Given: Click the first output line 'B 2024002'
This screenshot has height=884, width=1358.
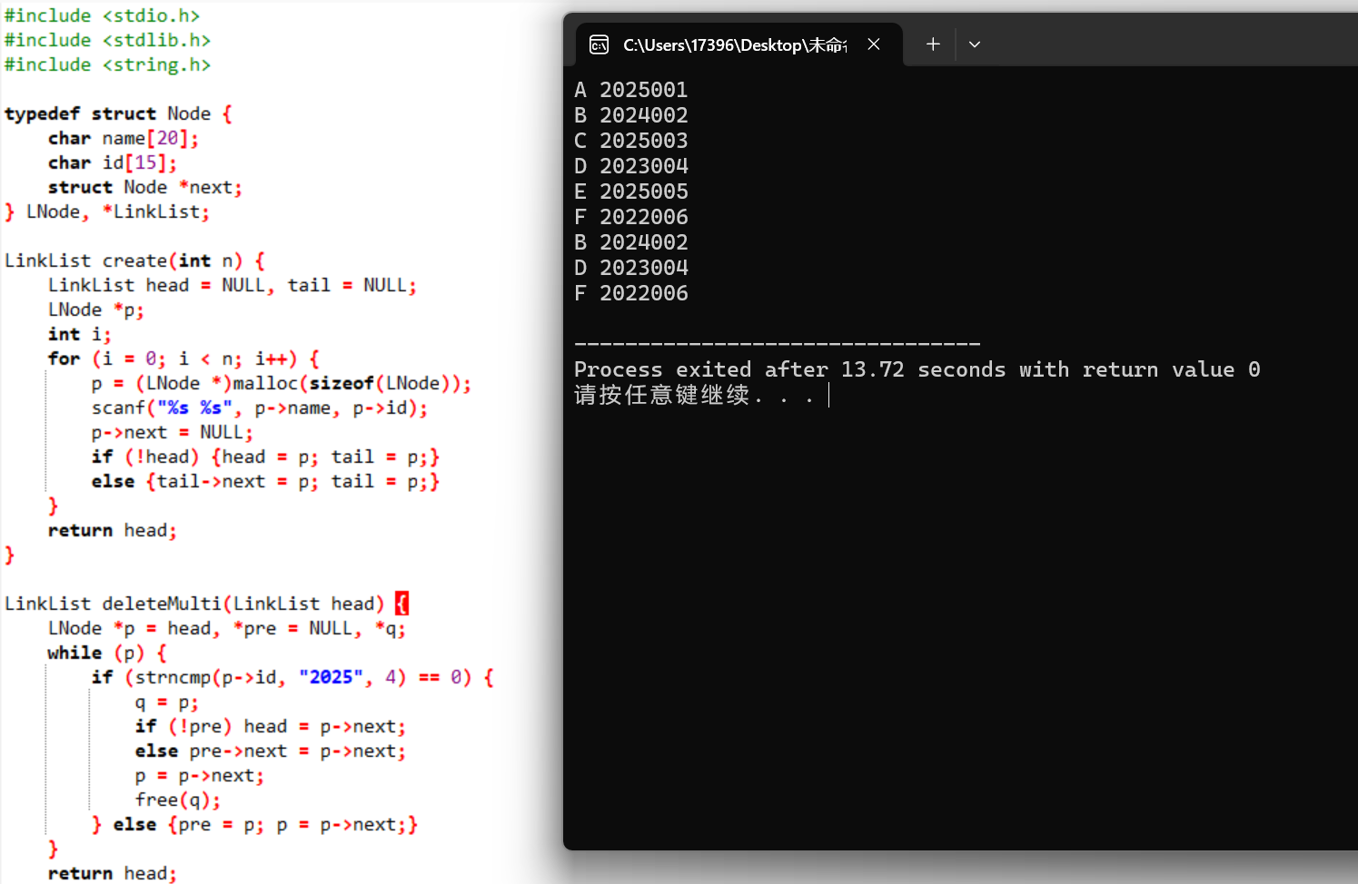Looking at the screenshot, I should (x=631, y=115).
